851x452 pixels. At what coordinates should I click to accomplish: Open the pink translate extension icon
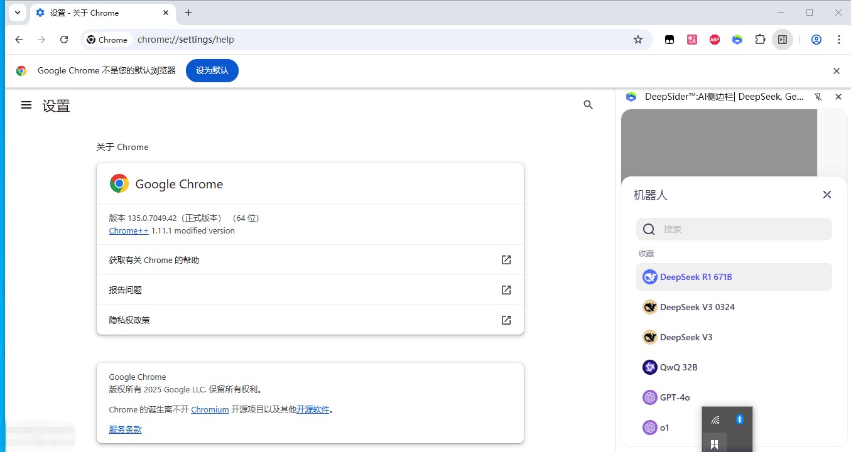click(692, 40)
